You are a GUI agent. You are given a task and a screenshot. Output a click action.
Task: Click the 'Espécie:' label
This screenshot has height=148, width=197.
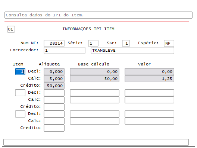148,43
